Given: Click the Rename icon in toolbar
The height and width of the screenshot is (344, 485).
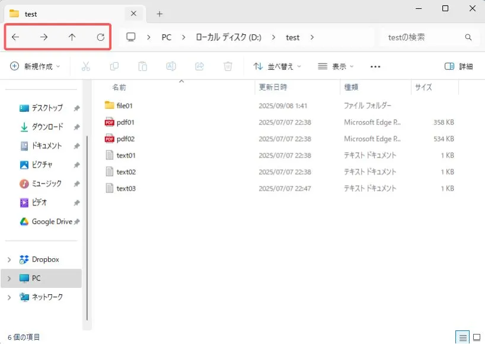Looking at the screenshot, I should tap(171, 66).
